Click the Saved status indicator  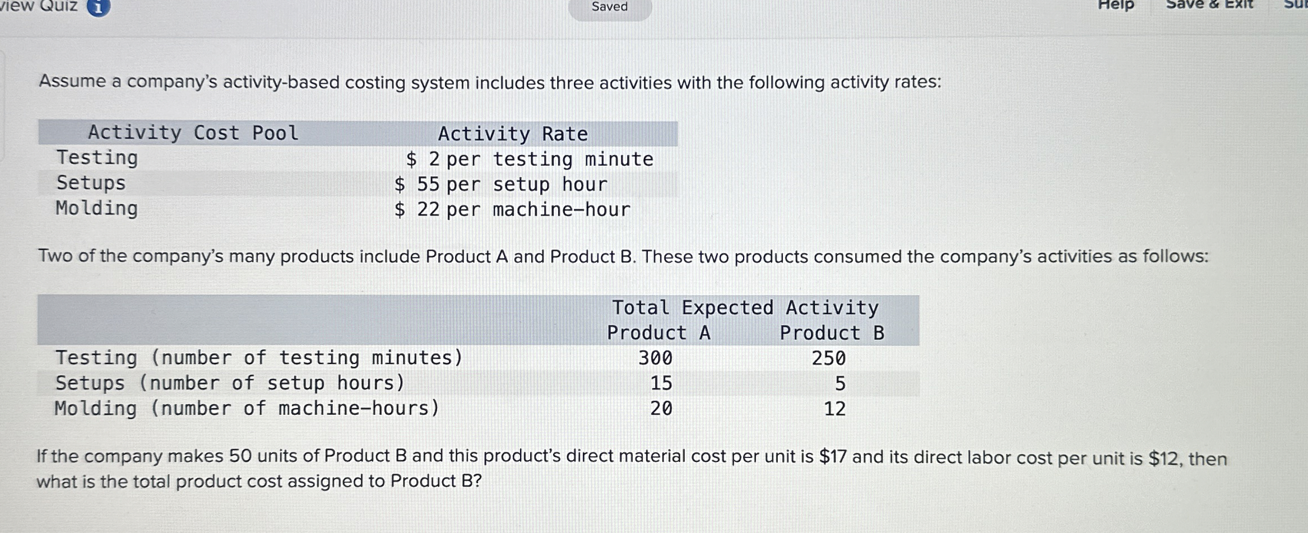[609, 7]
